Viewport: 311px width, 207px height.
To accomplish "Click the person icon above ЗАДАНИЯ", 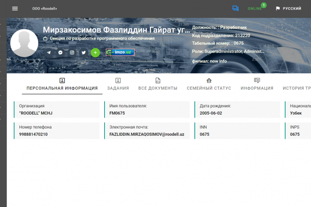I will point(118,80).
